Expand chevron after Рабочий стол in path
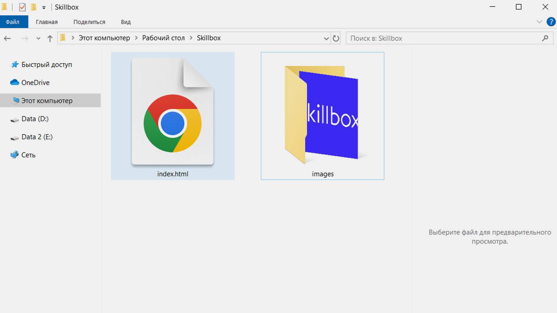The width and height of the screenshot is (557, 313). pyautogui.click(x=191, y=38)
